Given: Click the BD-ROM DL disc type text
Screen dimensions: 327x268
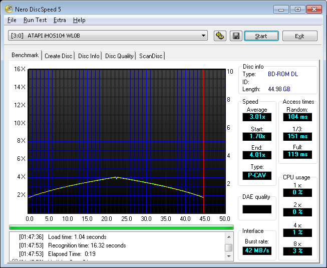Looking at the screenshot, I should coord(283,74).
